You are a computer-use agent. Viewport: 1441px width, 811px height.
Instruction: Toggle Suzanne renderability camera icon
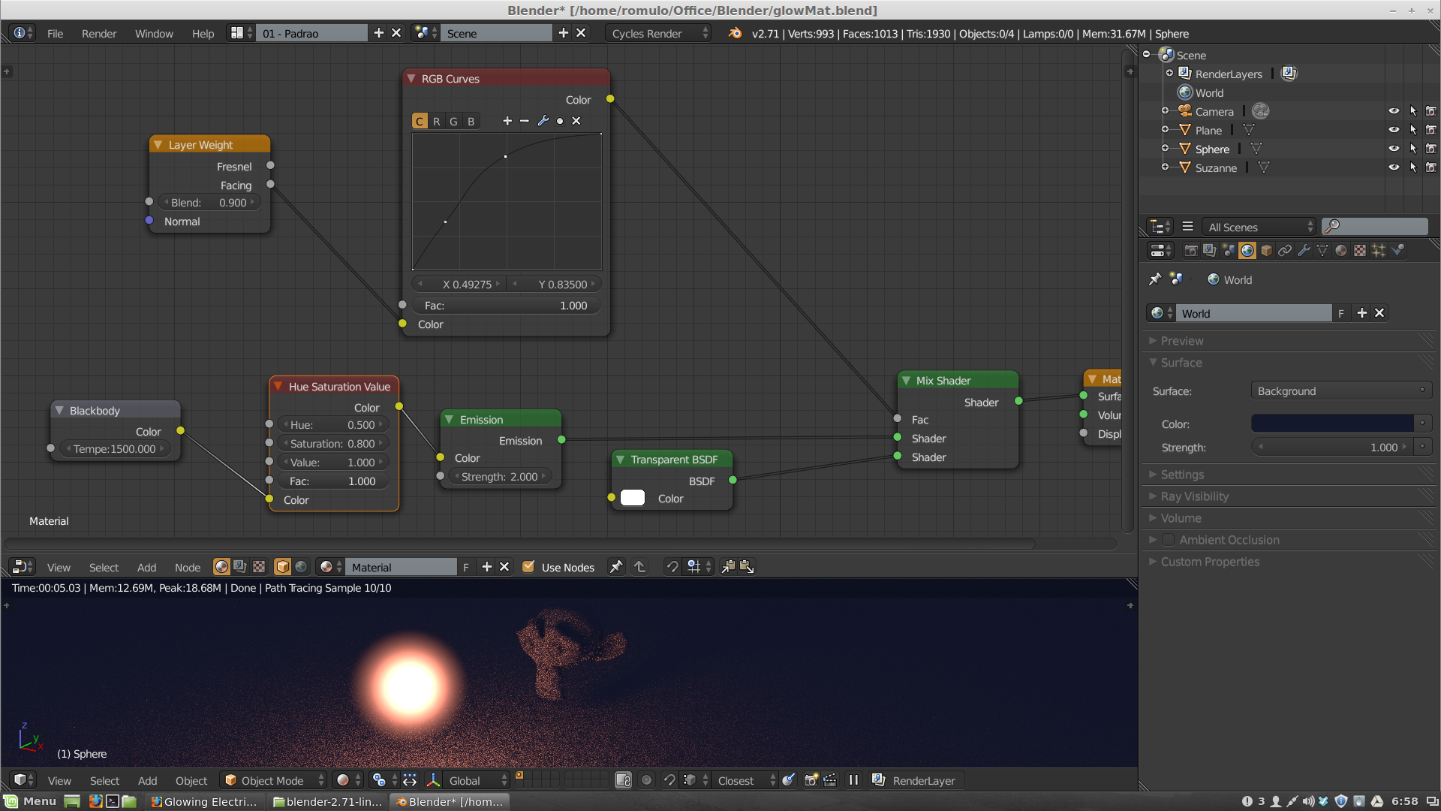click(1431, 167)
